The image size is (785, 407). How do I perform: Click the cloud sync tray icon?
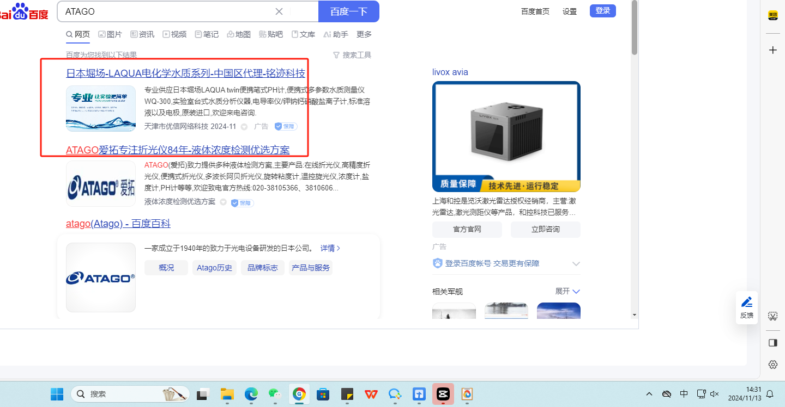point(666,394)
